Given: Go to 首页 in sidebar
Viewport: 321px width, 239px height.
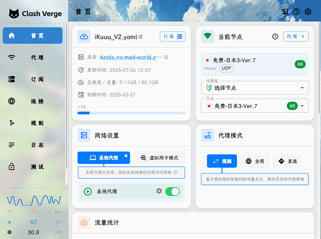Looking at the screenshot, I should point(33,35).
